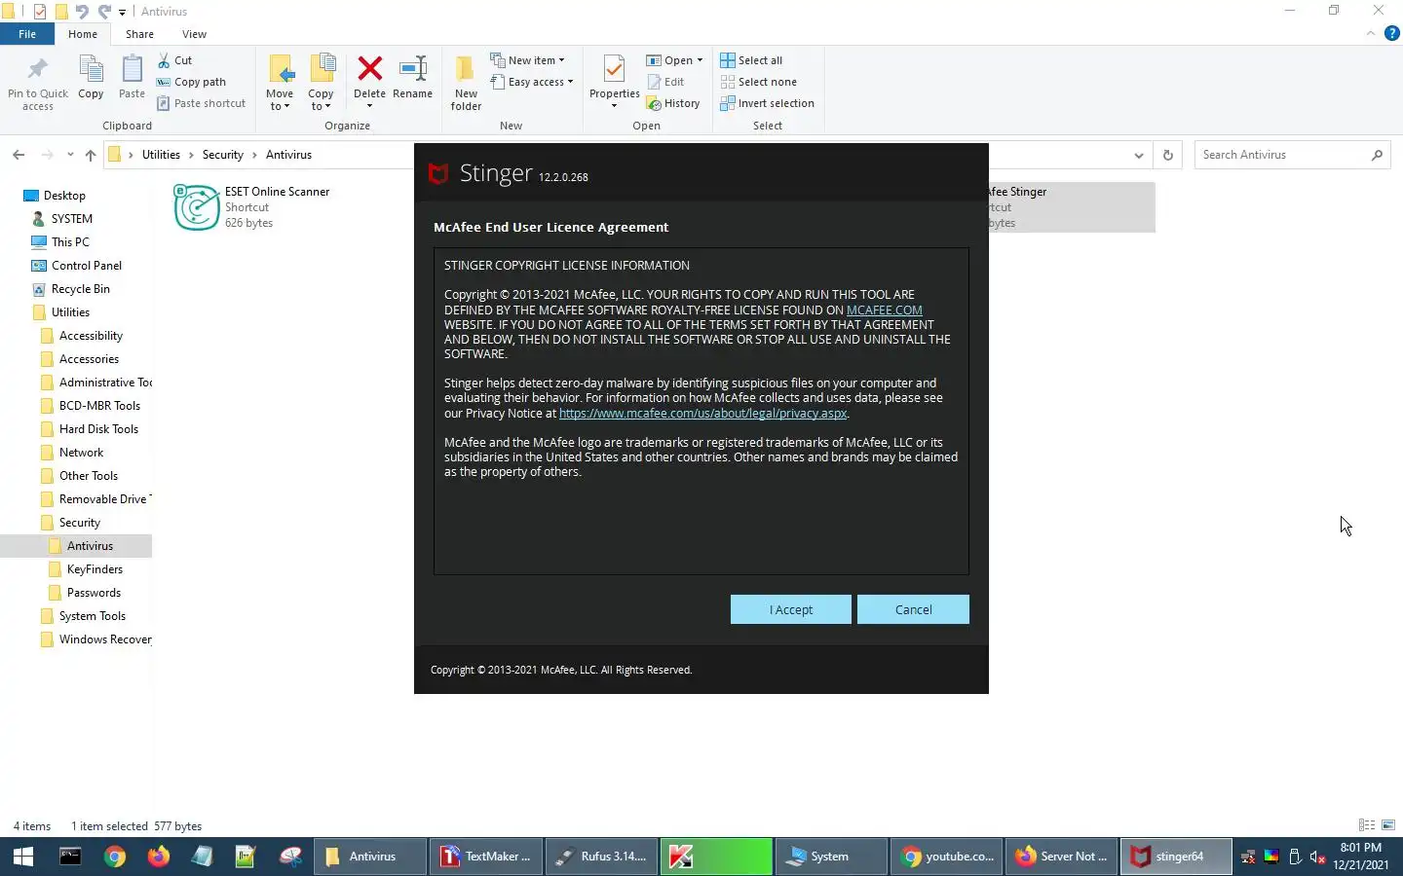Click Cancel in the Stinger dialog
This screenshot has height=876, width=1403.
click(913, 609)
